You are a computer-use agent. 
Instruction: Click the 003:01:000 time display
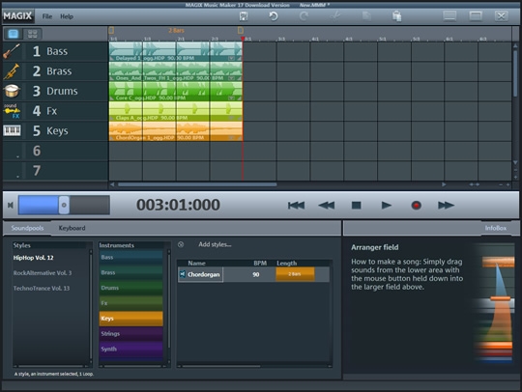pos(178,205)
